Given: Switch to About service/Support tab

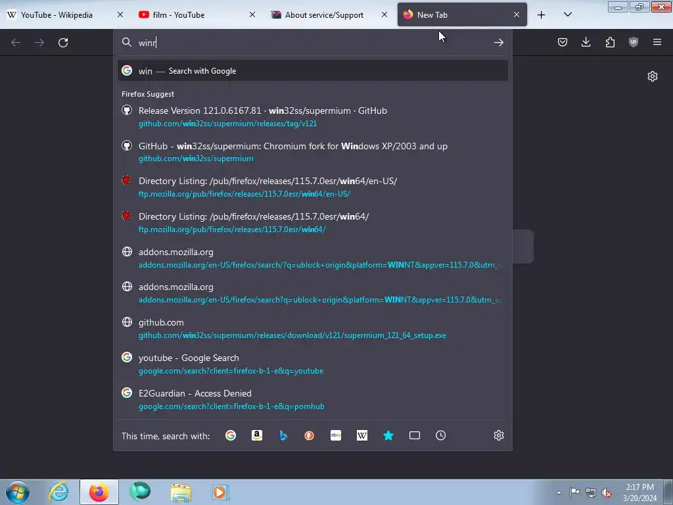Looking at the screenshot, I should pyautogui.click(x=330, y=14).
